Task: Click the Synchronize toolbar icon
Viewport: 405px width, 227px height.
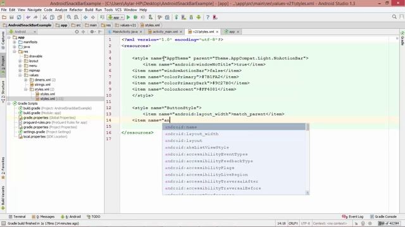Action: point(19,17)
